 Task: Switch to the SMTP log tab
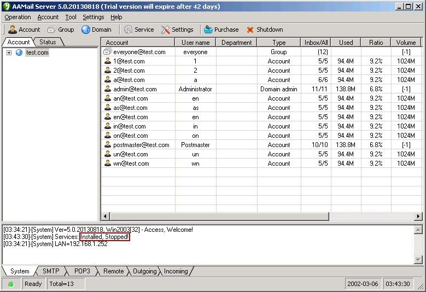pos(51,271)
